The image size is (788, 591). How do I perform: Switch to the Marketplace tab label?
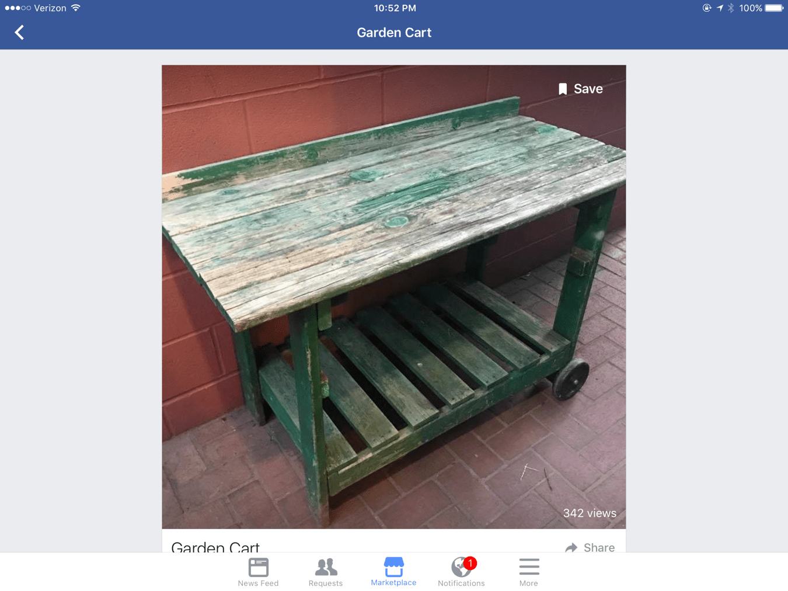[x=393, y=583]
